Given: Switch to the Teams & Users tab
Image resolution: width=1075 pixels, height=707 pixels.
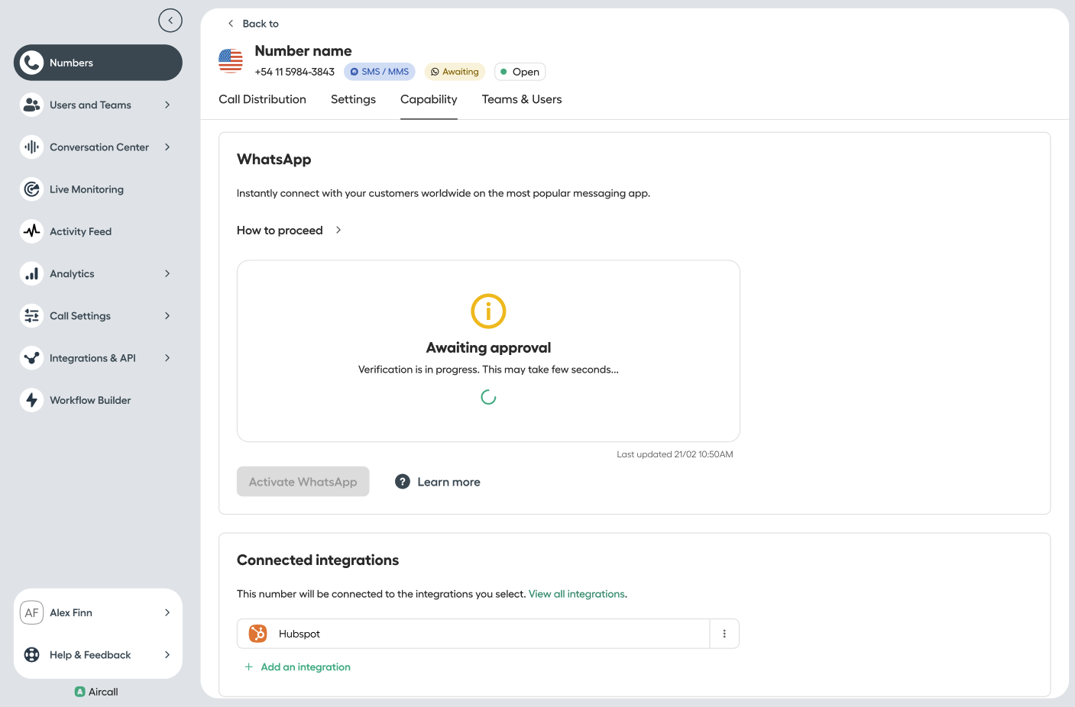Looking at the screenshot, I should 522,99.
